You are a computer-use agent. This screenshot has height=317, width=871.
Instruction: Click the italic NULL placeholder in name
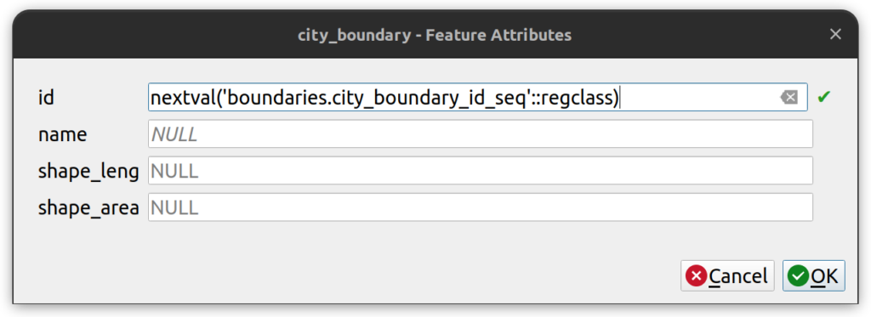point(174,135)
